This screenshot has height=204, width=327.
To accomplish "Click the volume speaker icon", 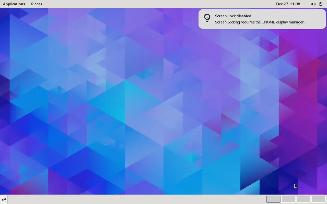I will coord(313,4).
